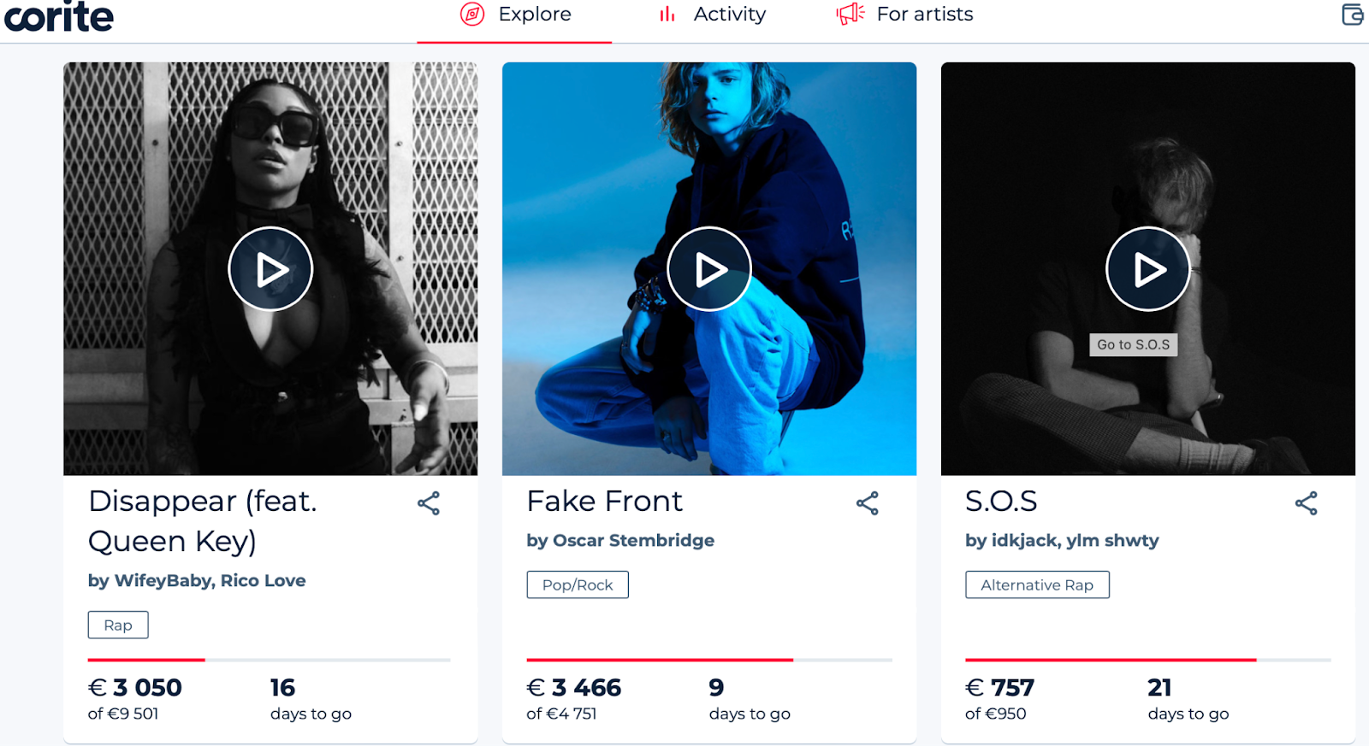Viewport: 1369px width, 746px height.
Task: Play the Disappear track preview
Action: tap(270, 269)
